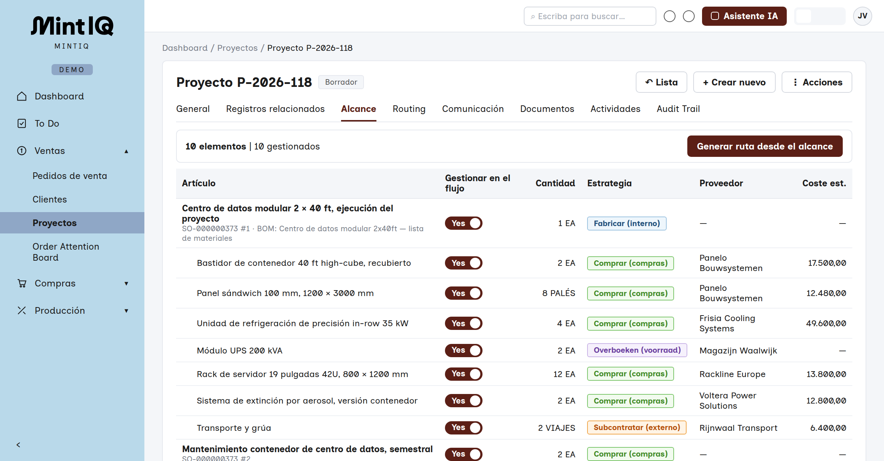Viewport: 884px width, 461px height.
Task: Click the MintIQ logo
Action: click(x=72, y=26)
